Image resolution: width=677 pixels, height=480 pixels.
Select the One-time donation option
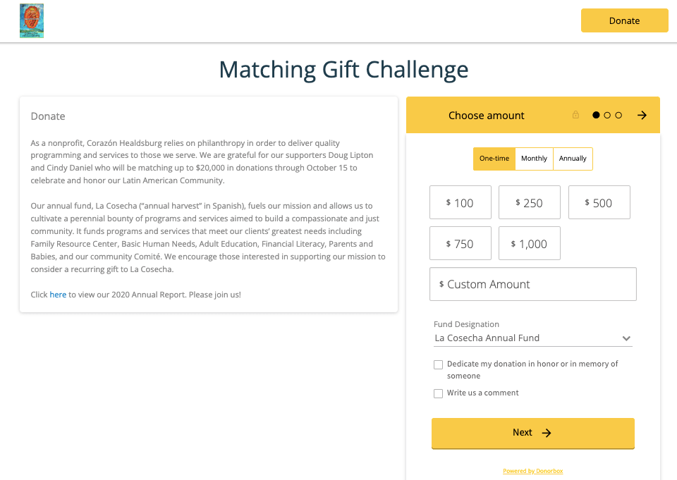(494, 159)
